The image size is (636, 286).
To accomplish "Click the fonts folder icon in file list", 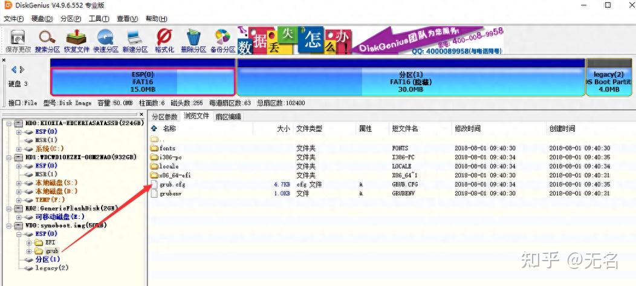I will pyautogui.click(x=154, y=148).
